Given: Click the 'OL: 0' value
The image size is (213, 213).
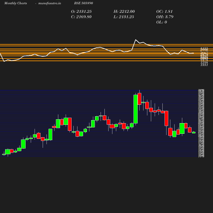Looking at the screenshot, I should (161, 22).
